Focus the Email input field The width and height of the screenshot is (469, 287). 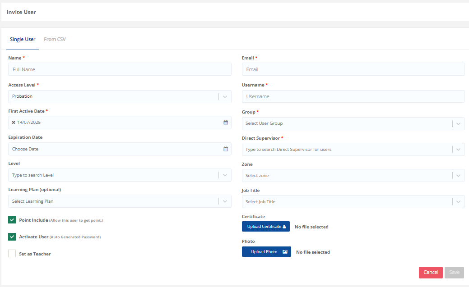coord(353,69)
